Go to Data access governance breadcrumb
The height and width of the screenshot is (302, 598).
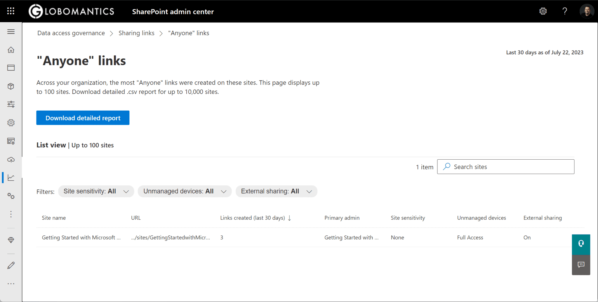pos(71,33)
